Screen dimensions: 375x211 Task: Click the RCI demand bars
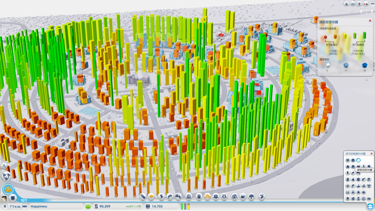[x=185, y=206]
